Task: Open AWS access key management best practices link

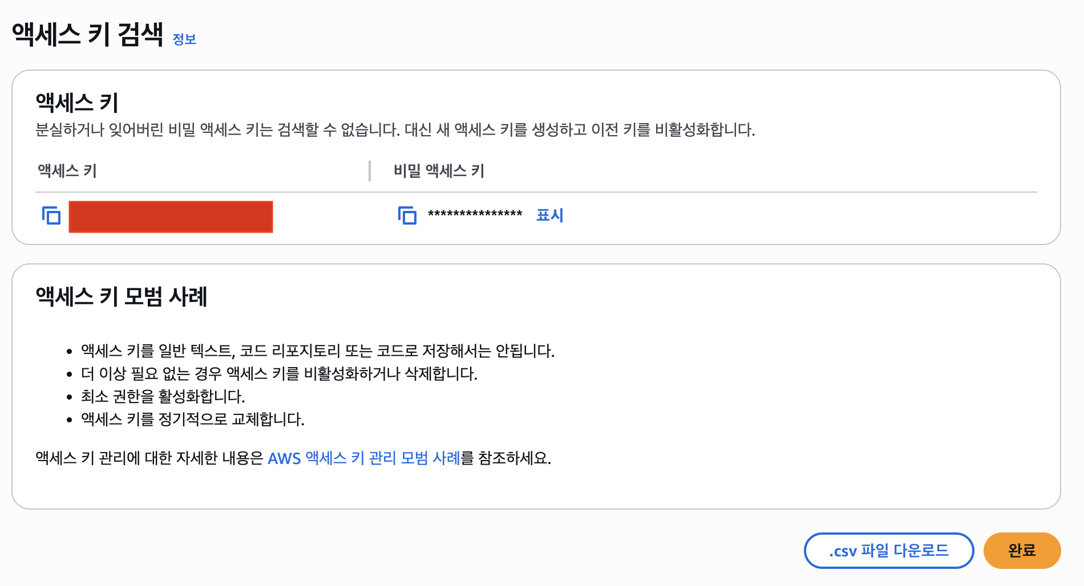Action: click(363, 458)
